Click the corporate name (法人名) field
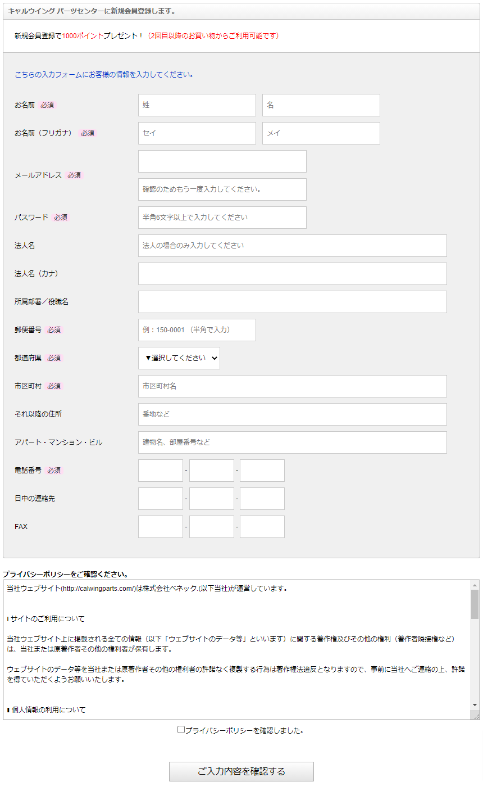 click(293, 246)
